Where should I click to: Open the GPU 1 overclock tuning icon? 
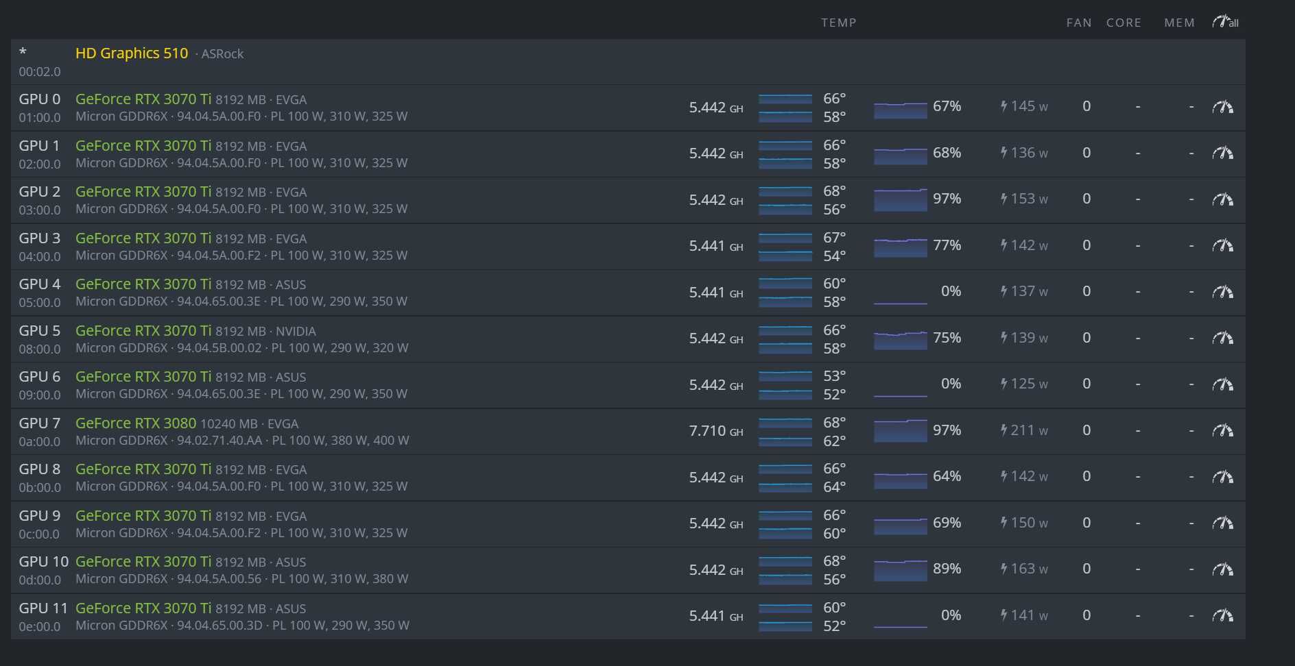point(1222,153)
